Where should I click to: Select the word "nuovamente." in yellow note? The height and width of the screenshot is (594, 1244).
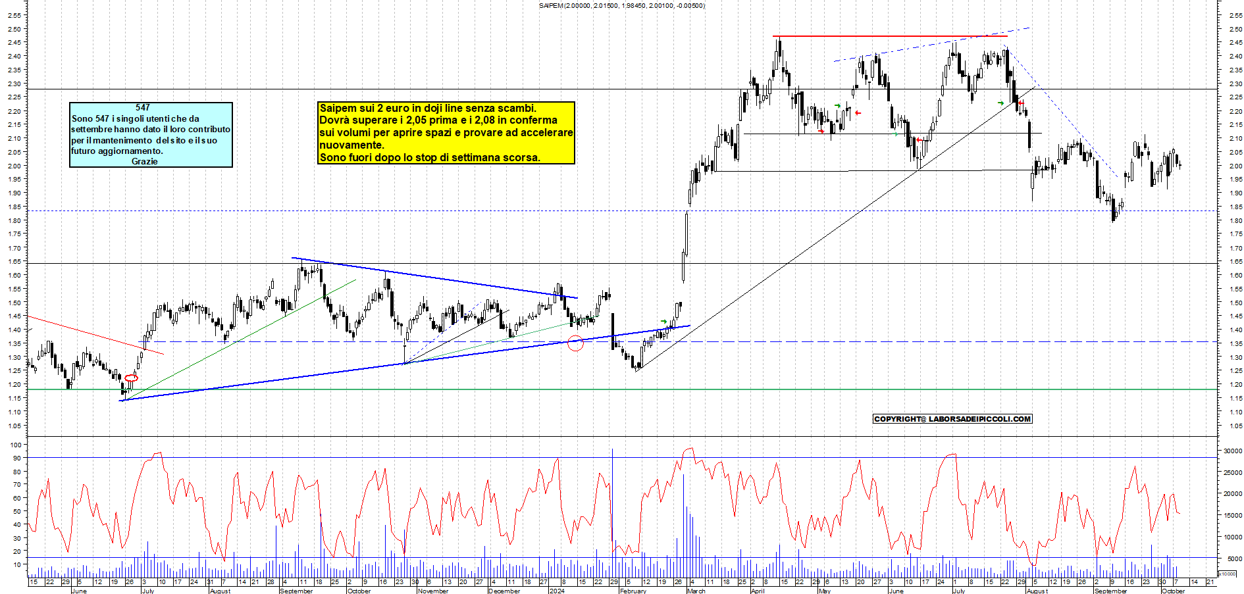click(x=351, y=145)
